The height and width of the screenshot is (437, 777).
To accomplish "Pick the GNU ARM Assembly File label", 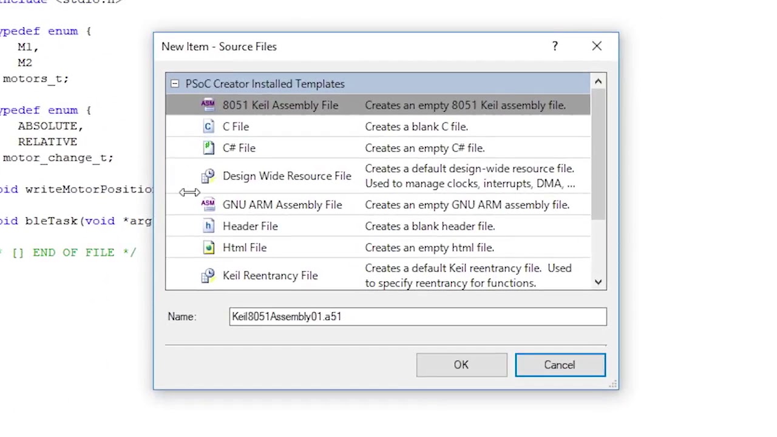I will (x=282, y=205).
